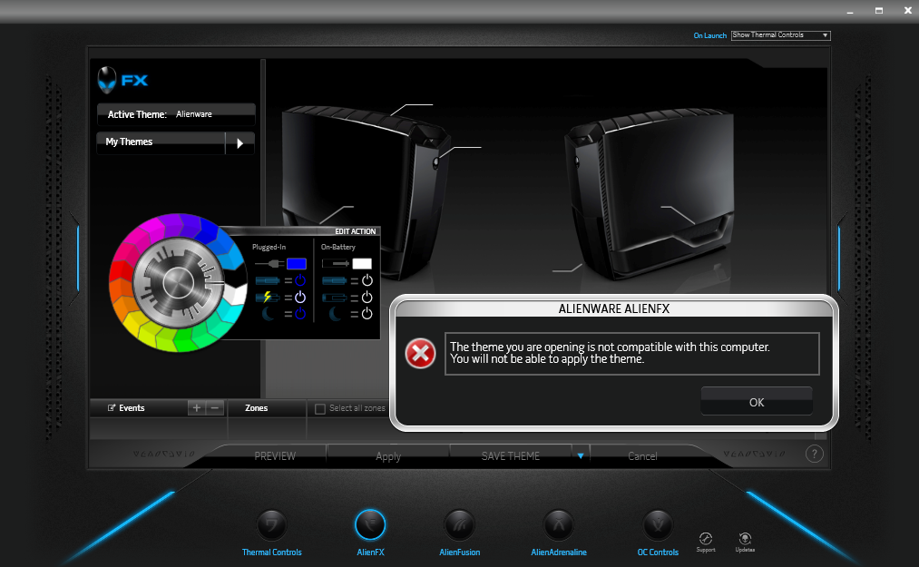Launch the AlienAdrenaline module icon
Viewport: 919px width, 567px height.
(x=559, y=524)
